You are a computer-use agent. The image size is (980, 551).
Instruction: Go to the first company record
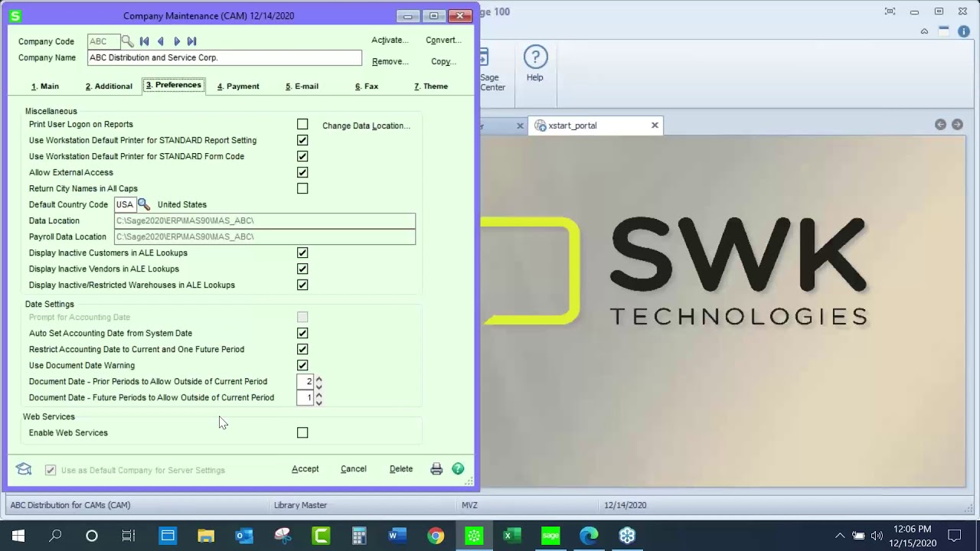144,41
